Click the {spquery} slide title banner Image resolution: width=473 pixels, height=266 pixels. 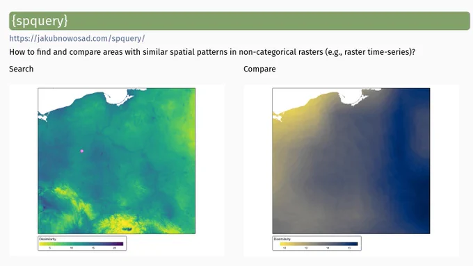click(239, 21)
